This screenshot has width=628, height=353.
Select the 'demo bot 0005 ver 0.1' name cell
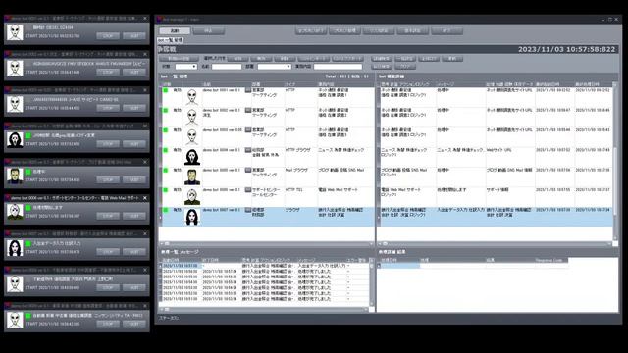click(222, 170)
